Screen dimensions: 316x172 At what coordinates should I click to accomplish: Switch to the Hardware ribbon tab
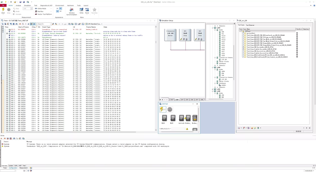(70, 6)
